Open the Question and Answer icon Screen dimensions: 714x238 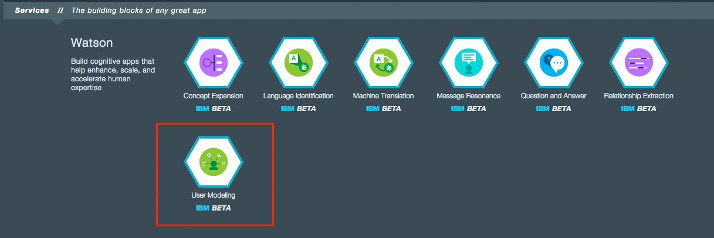(554, 62)
